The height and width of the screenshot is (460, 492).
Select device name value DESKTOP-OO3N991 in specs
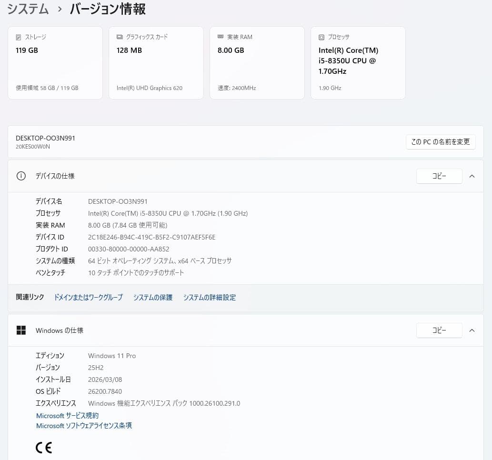point(118,201)
